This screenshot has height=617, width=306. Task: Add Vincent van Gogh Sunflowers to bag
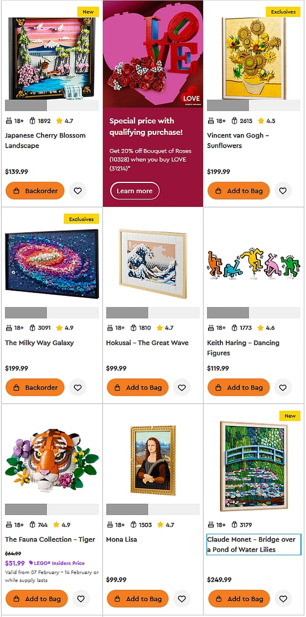238,191
